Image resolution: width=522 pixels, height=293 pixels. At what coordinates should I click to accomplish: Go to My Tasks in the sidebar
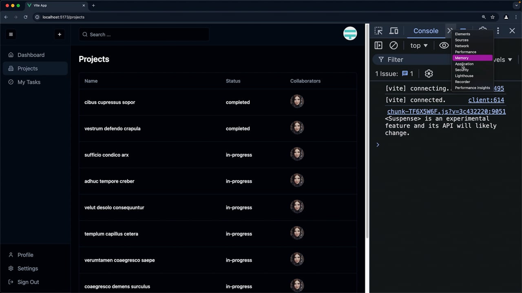pyautogui.click(x=35, y=82)
